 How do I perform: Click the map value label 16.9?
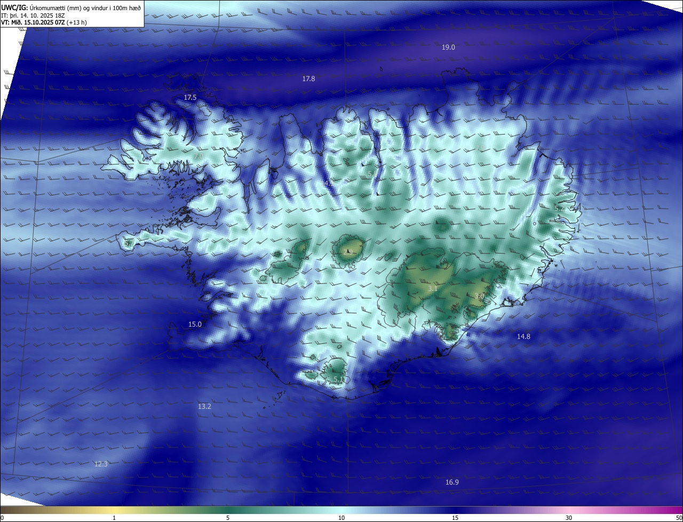452,483
